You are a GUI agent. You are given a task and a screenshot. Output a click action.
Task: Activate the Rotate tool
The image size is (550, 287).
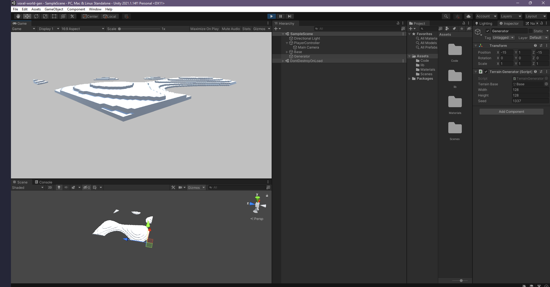36,16
